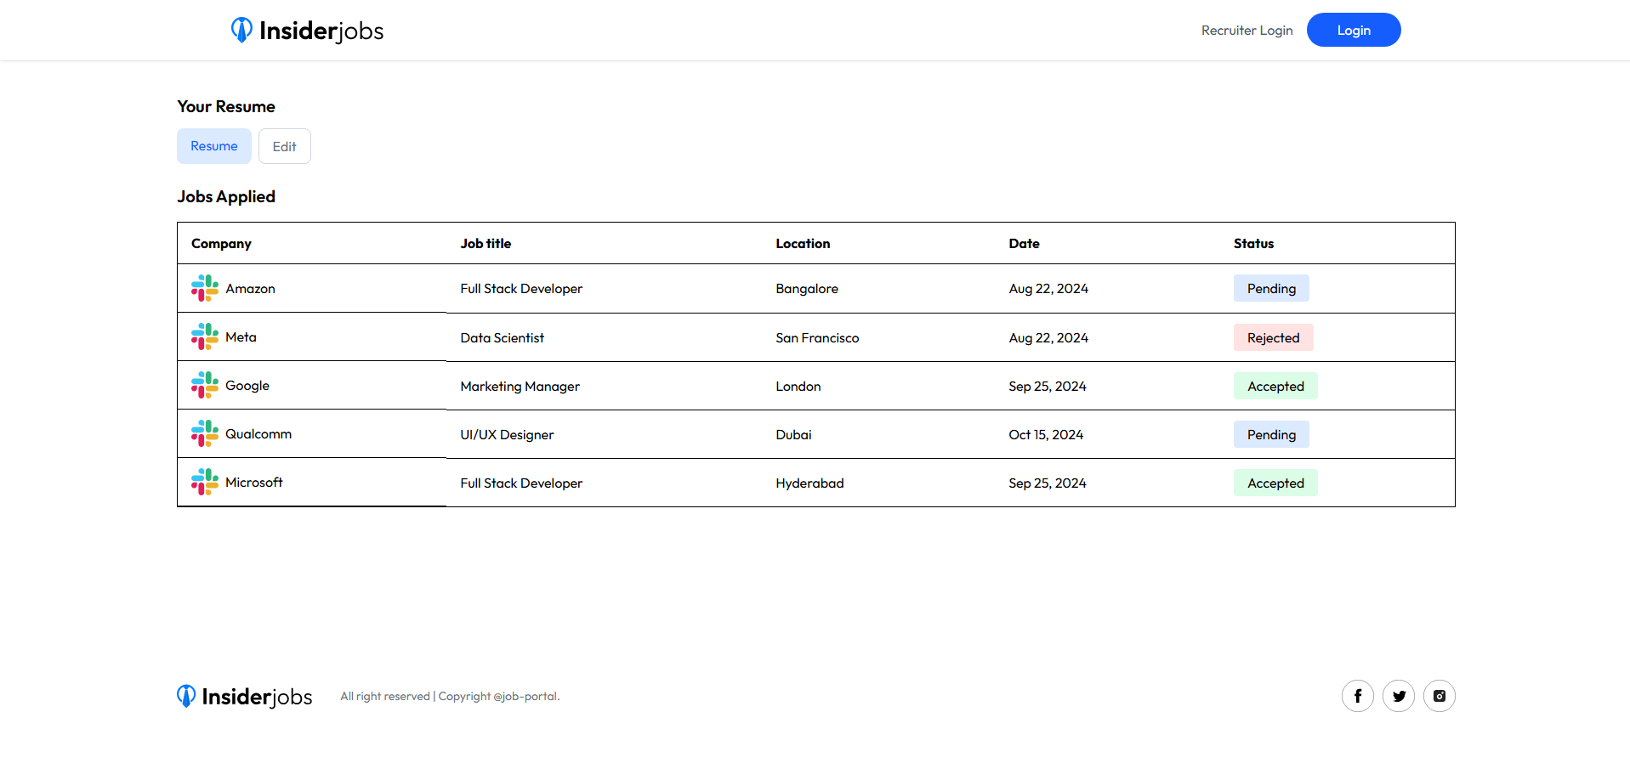Click the Amazon company logo icon
This screenshot has height=780, width=1630.
pyautogui.click(x=205, y=288)
